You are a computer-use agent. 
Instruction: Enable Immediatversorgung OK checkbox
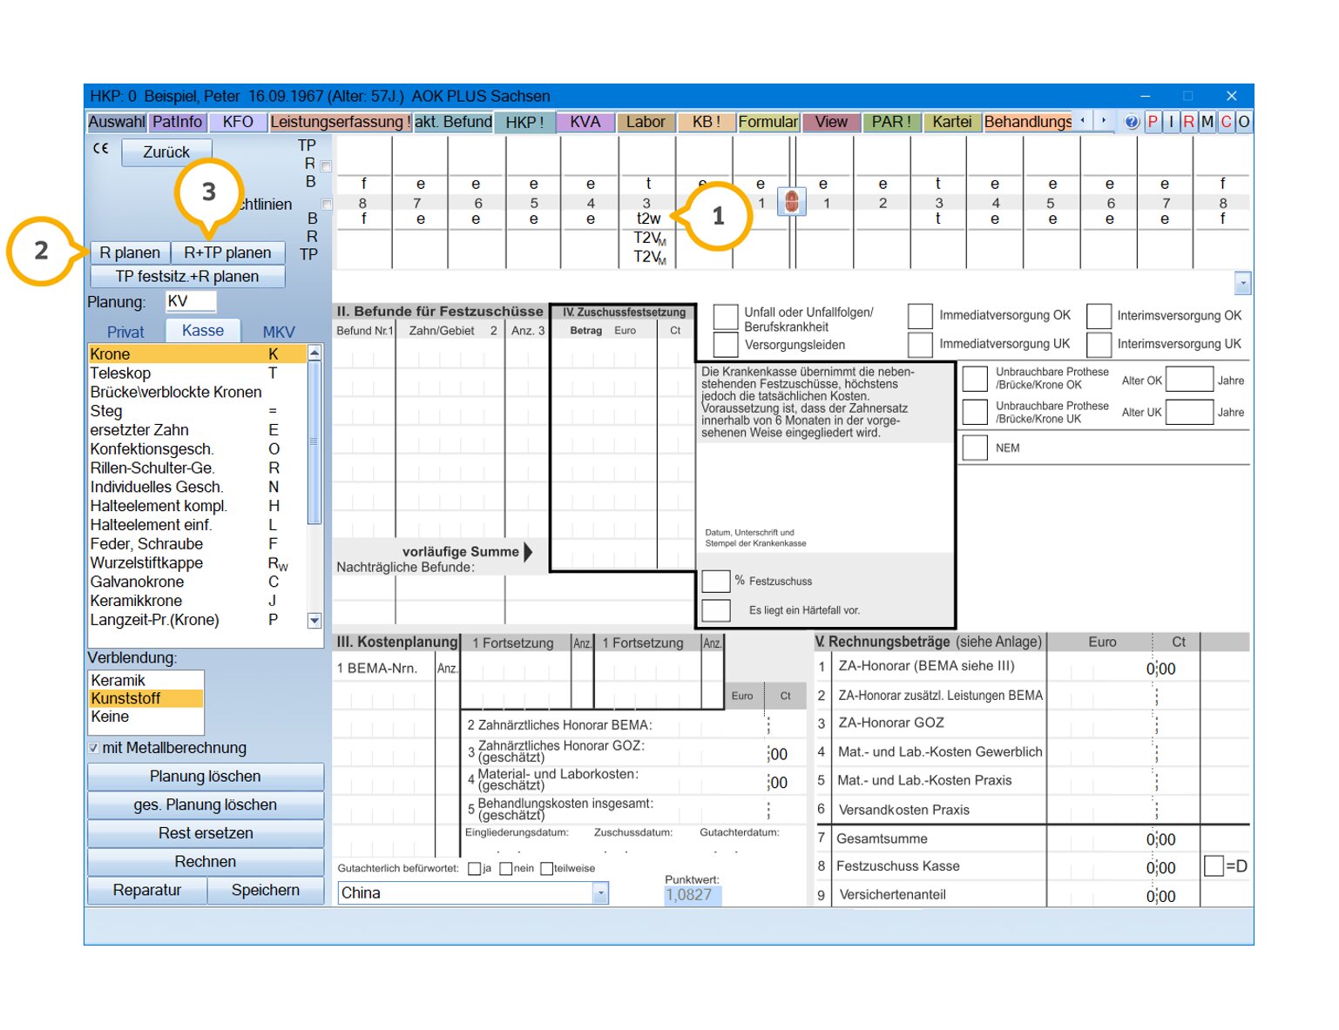920,316
